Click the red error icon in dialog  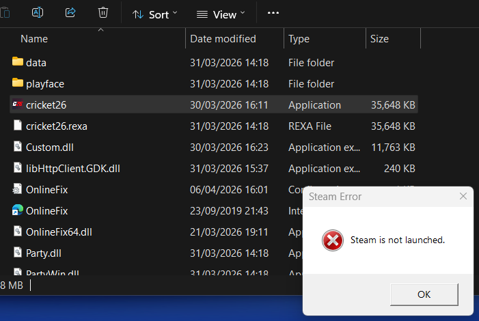[x=333, y=240]
